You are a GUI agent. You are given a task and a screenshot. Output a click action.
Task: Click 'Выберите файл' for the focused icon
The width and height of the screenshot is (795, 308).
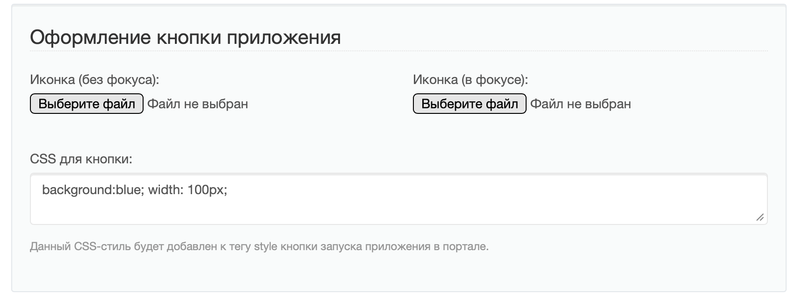pyautogui.click(x=470, y=104)
